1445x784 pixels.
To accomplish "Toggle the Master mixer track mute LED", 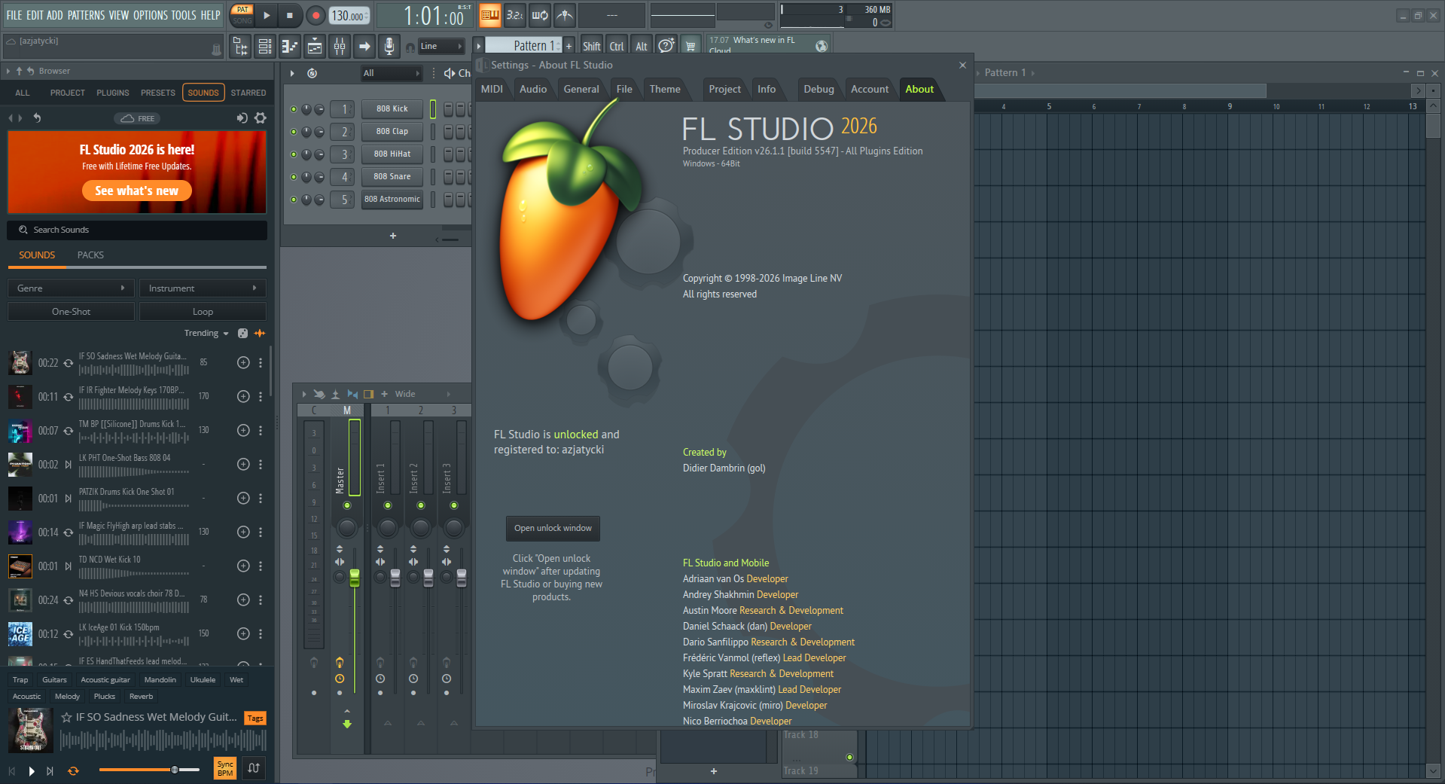I will tap(347, 505).
